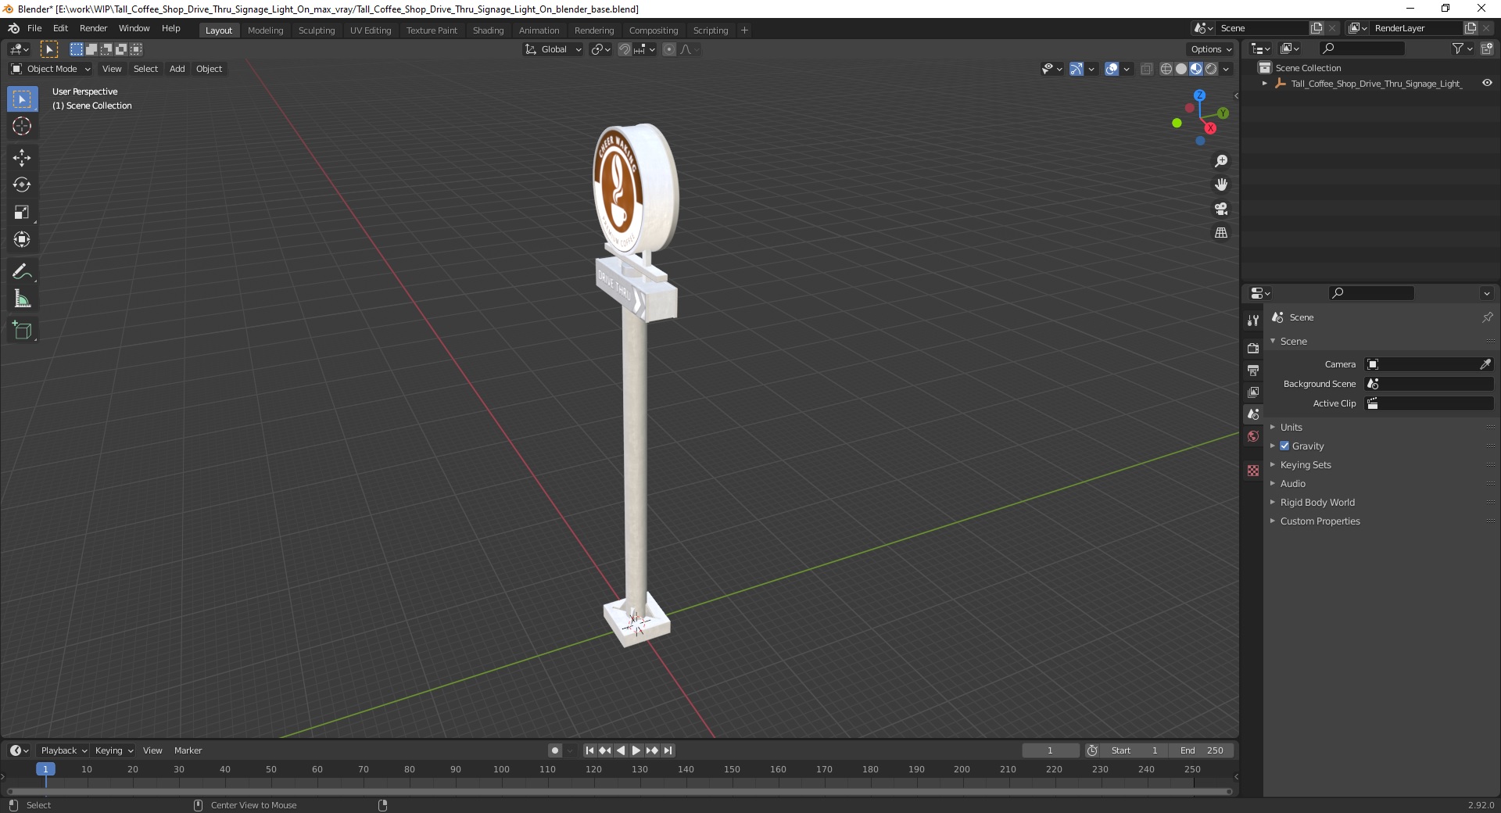Open the Tool properties tab

(x=1253, y=320)
